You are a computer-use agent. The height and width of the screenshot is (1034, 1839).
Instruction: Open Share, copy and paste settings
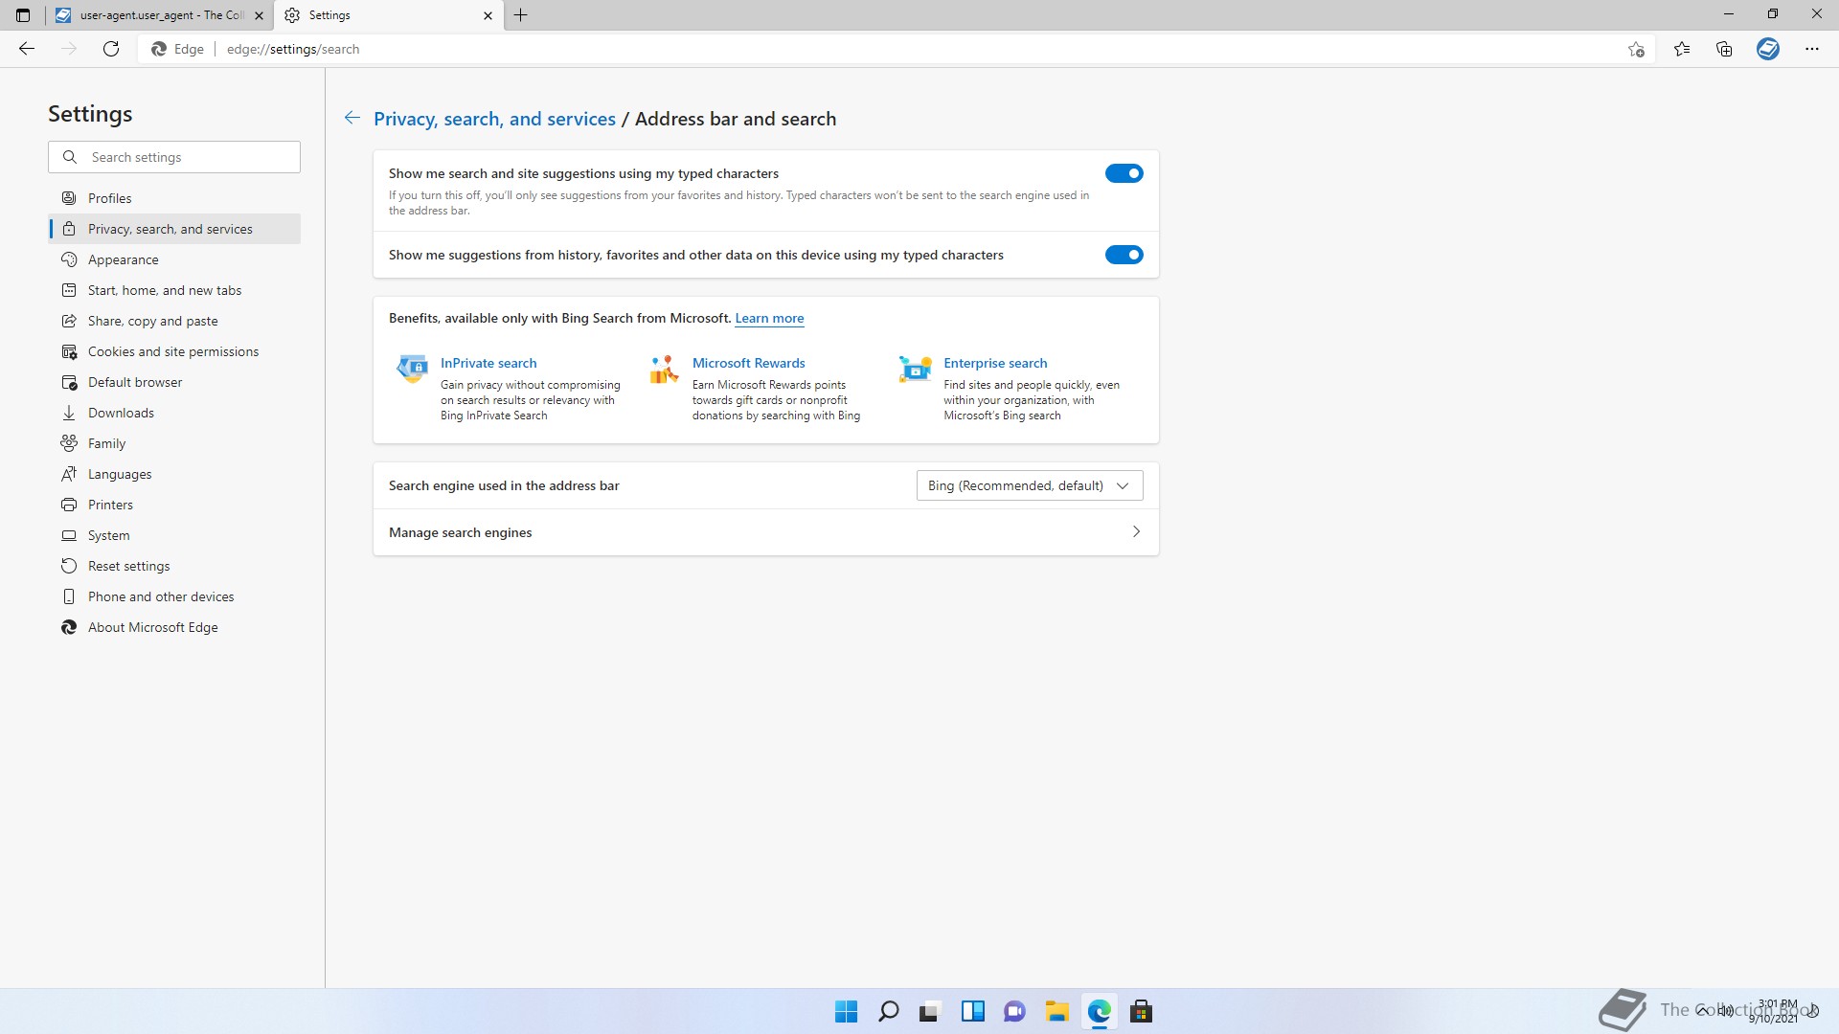174,321
